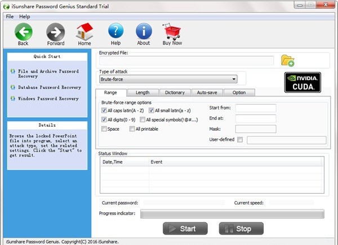Uncheck All digits(0 - 9)
Viewport: 338px width, 245px height.
tap(104, 119)
